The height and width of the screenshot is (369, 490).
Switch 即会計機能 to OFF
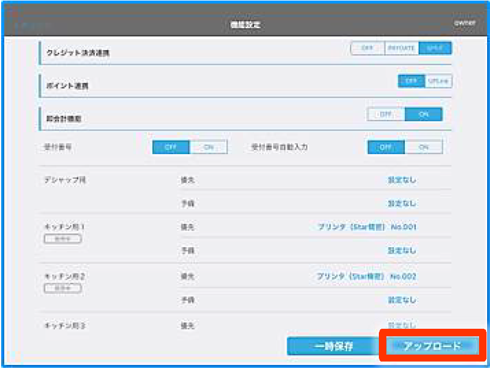pyautogui.click(x=386, y=114)
